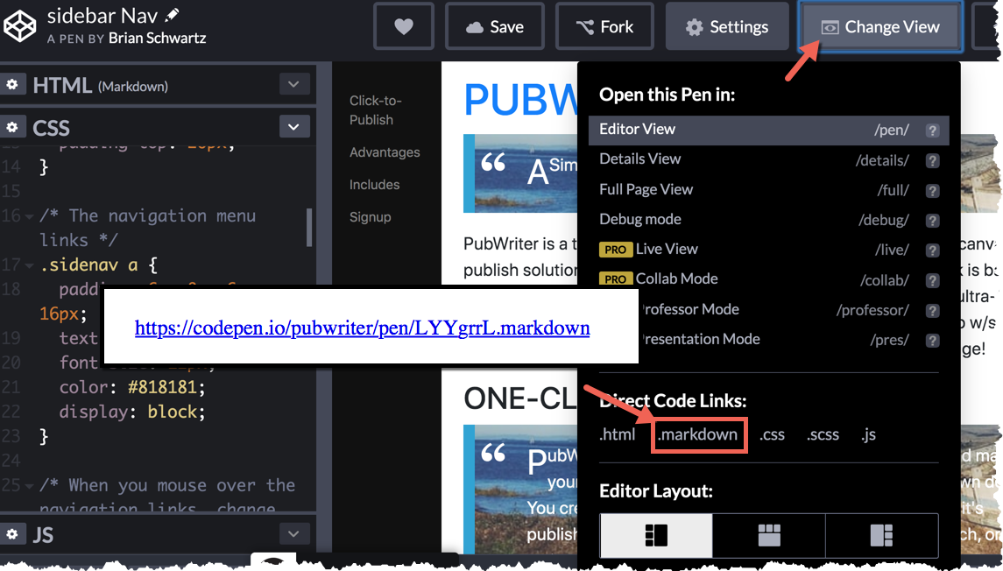Screen dimensions: 1003x571
Task: Click '.sidenav a {' code line
Action: pos(98,265)
